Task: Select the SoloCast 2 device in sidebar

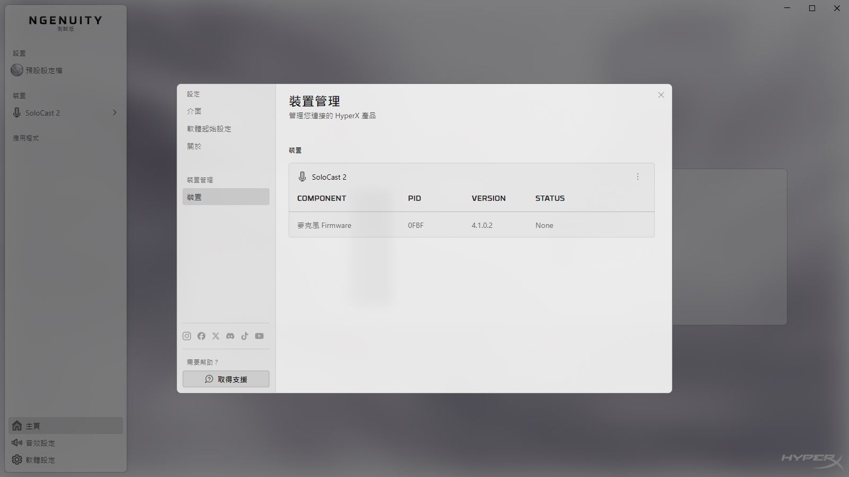Action: coord(66,113)
